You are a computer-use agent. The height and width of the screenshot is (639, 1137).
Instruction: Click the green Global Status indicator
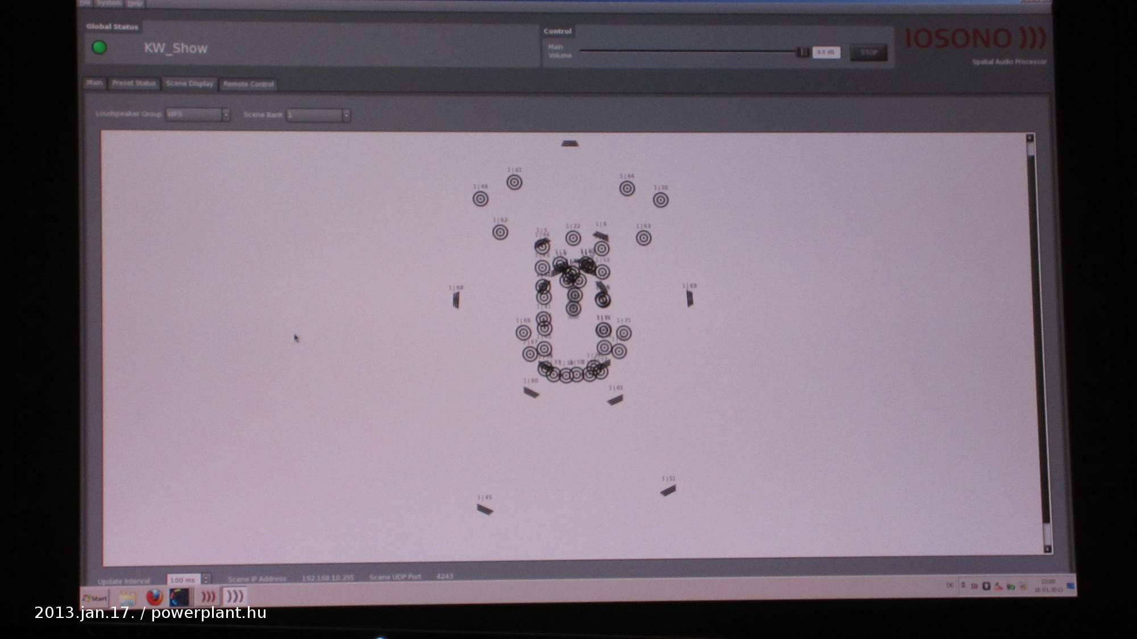(99, 48)
